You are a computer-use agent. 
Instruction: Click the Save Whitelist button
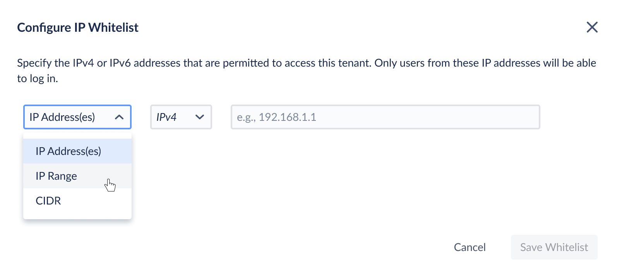554,247
